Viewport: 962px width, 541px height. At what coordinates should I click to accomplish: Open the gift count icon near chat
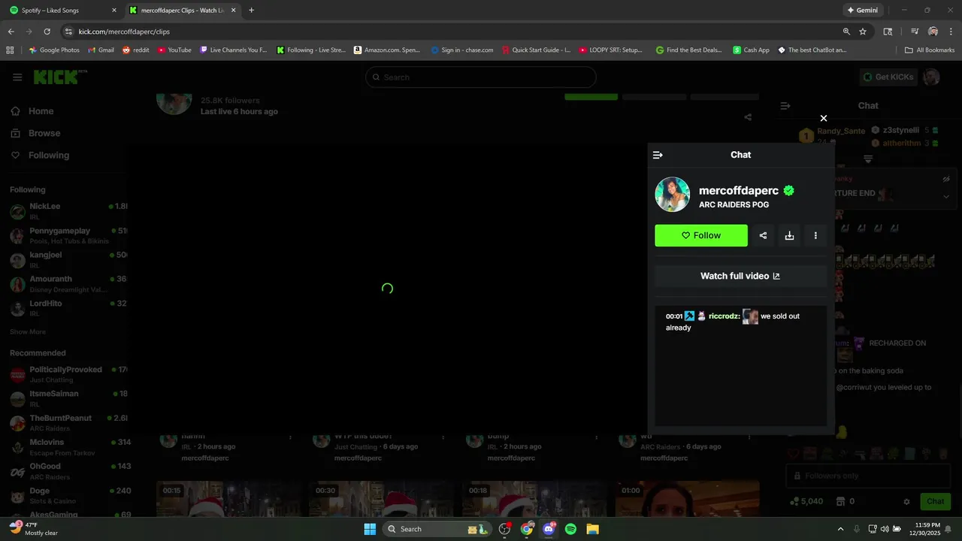point(841,501)
